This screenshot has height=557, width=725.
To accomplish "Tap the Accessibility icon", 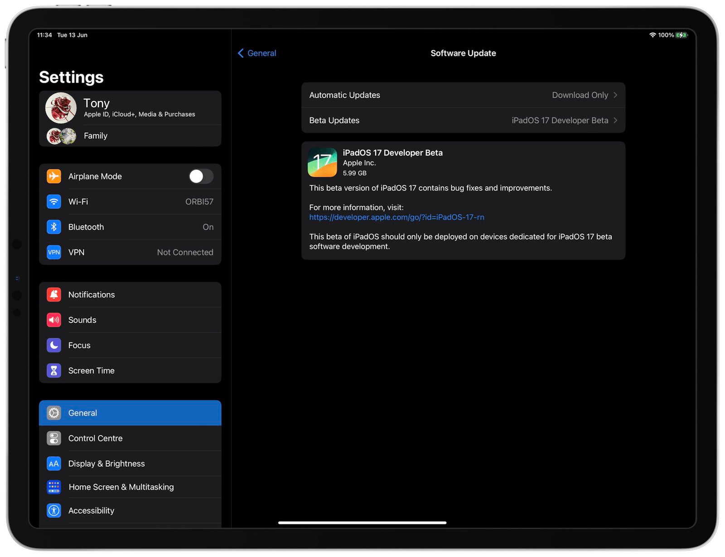I will 54,511.
